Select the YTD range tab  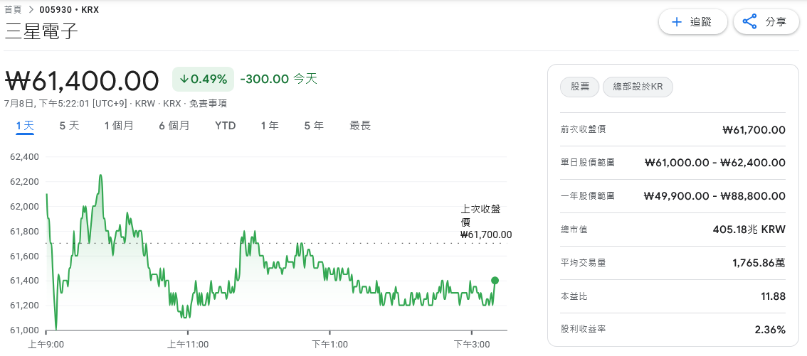(x=226, y=126)
